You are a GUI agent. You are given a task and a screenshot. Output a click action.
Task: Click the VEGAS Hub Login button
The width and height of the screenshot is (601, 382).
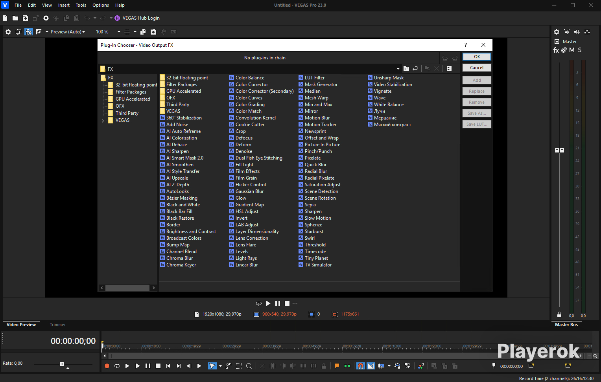pos(137,18)
